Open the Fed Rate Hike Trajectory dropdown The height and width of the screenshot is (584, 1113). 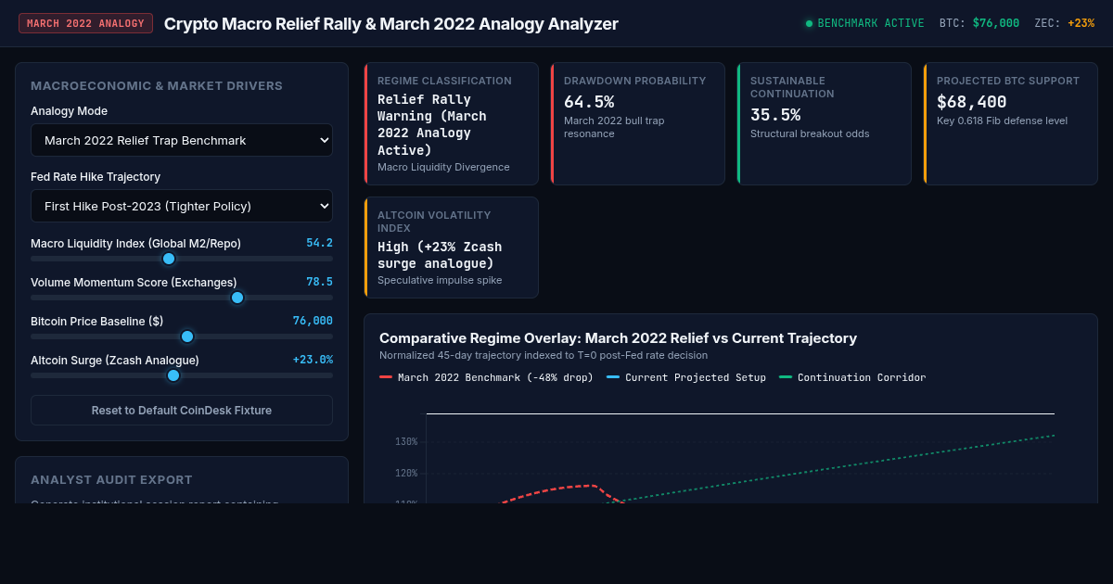(x=182, y=206)
